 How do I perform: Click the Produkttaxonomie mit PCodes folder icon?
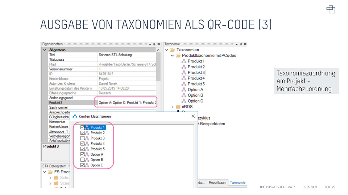[x=178, y=56]
